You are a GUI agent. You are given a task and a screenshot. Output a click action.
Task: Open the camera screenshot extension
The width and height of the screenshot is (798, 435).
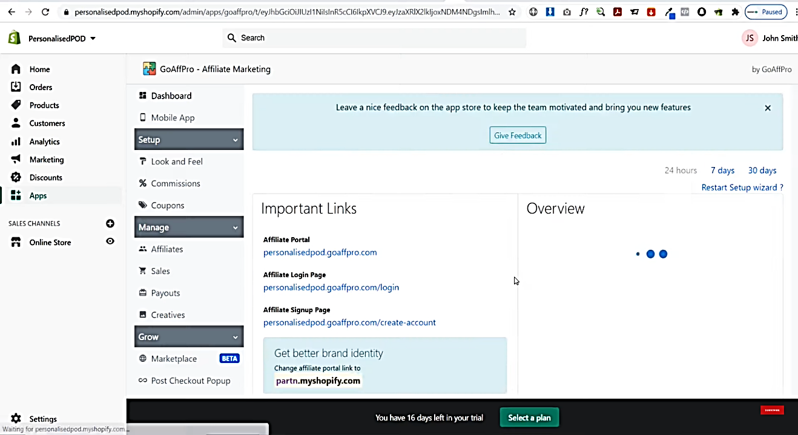click(x=567, y=11)
